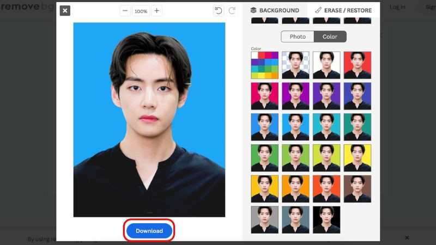436x245 pixels.
Task: Apply the blue-grey background thumbnail
Action: coord(295,220)
